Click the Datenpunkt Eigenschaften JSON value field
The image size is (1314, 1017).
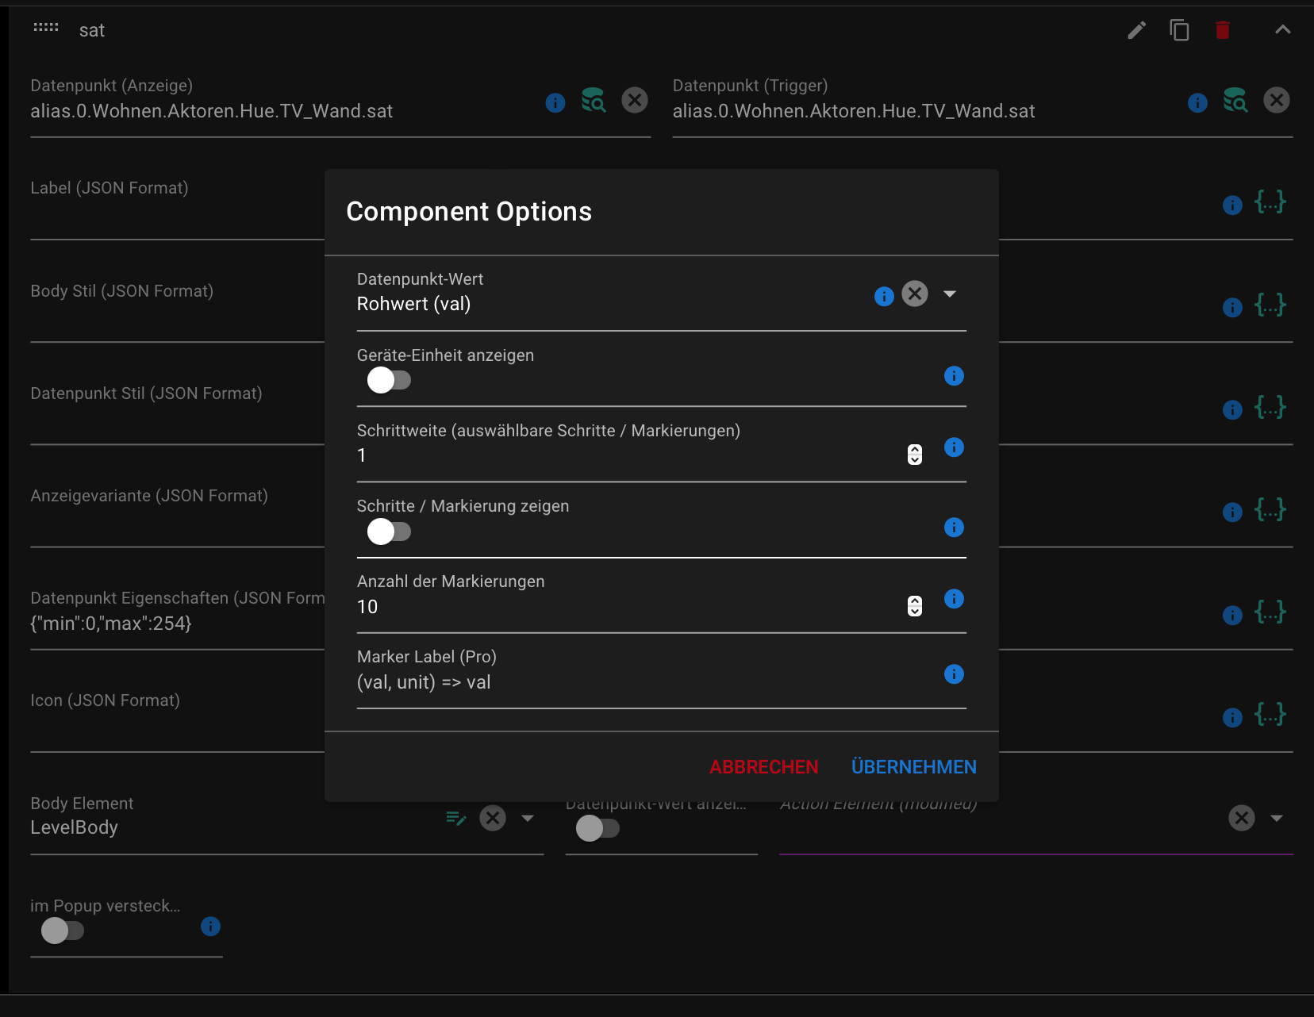pos(178,624)
